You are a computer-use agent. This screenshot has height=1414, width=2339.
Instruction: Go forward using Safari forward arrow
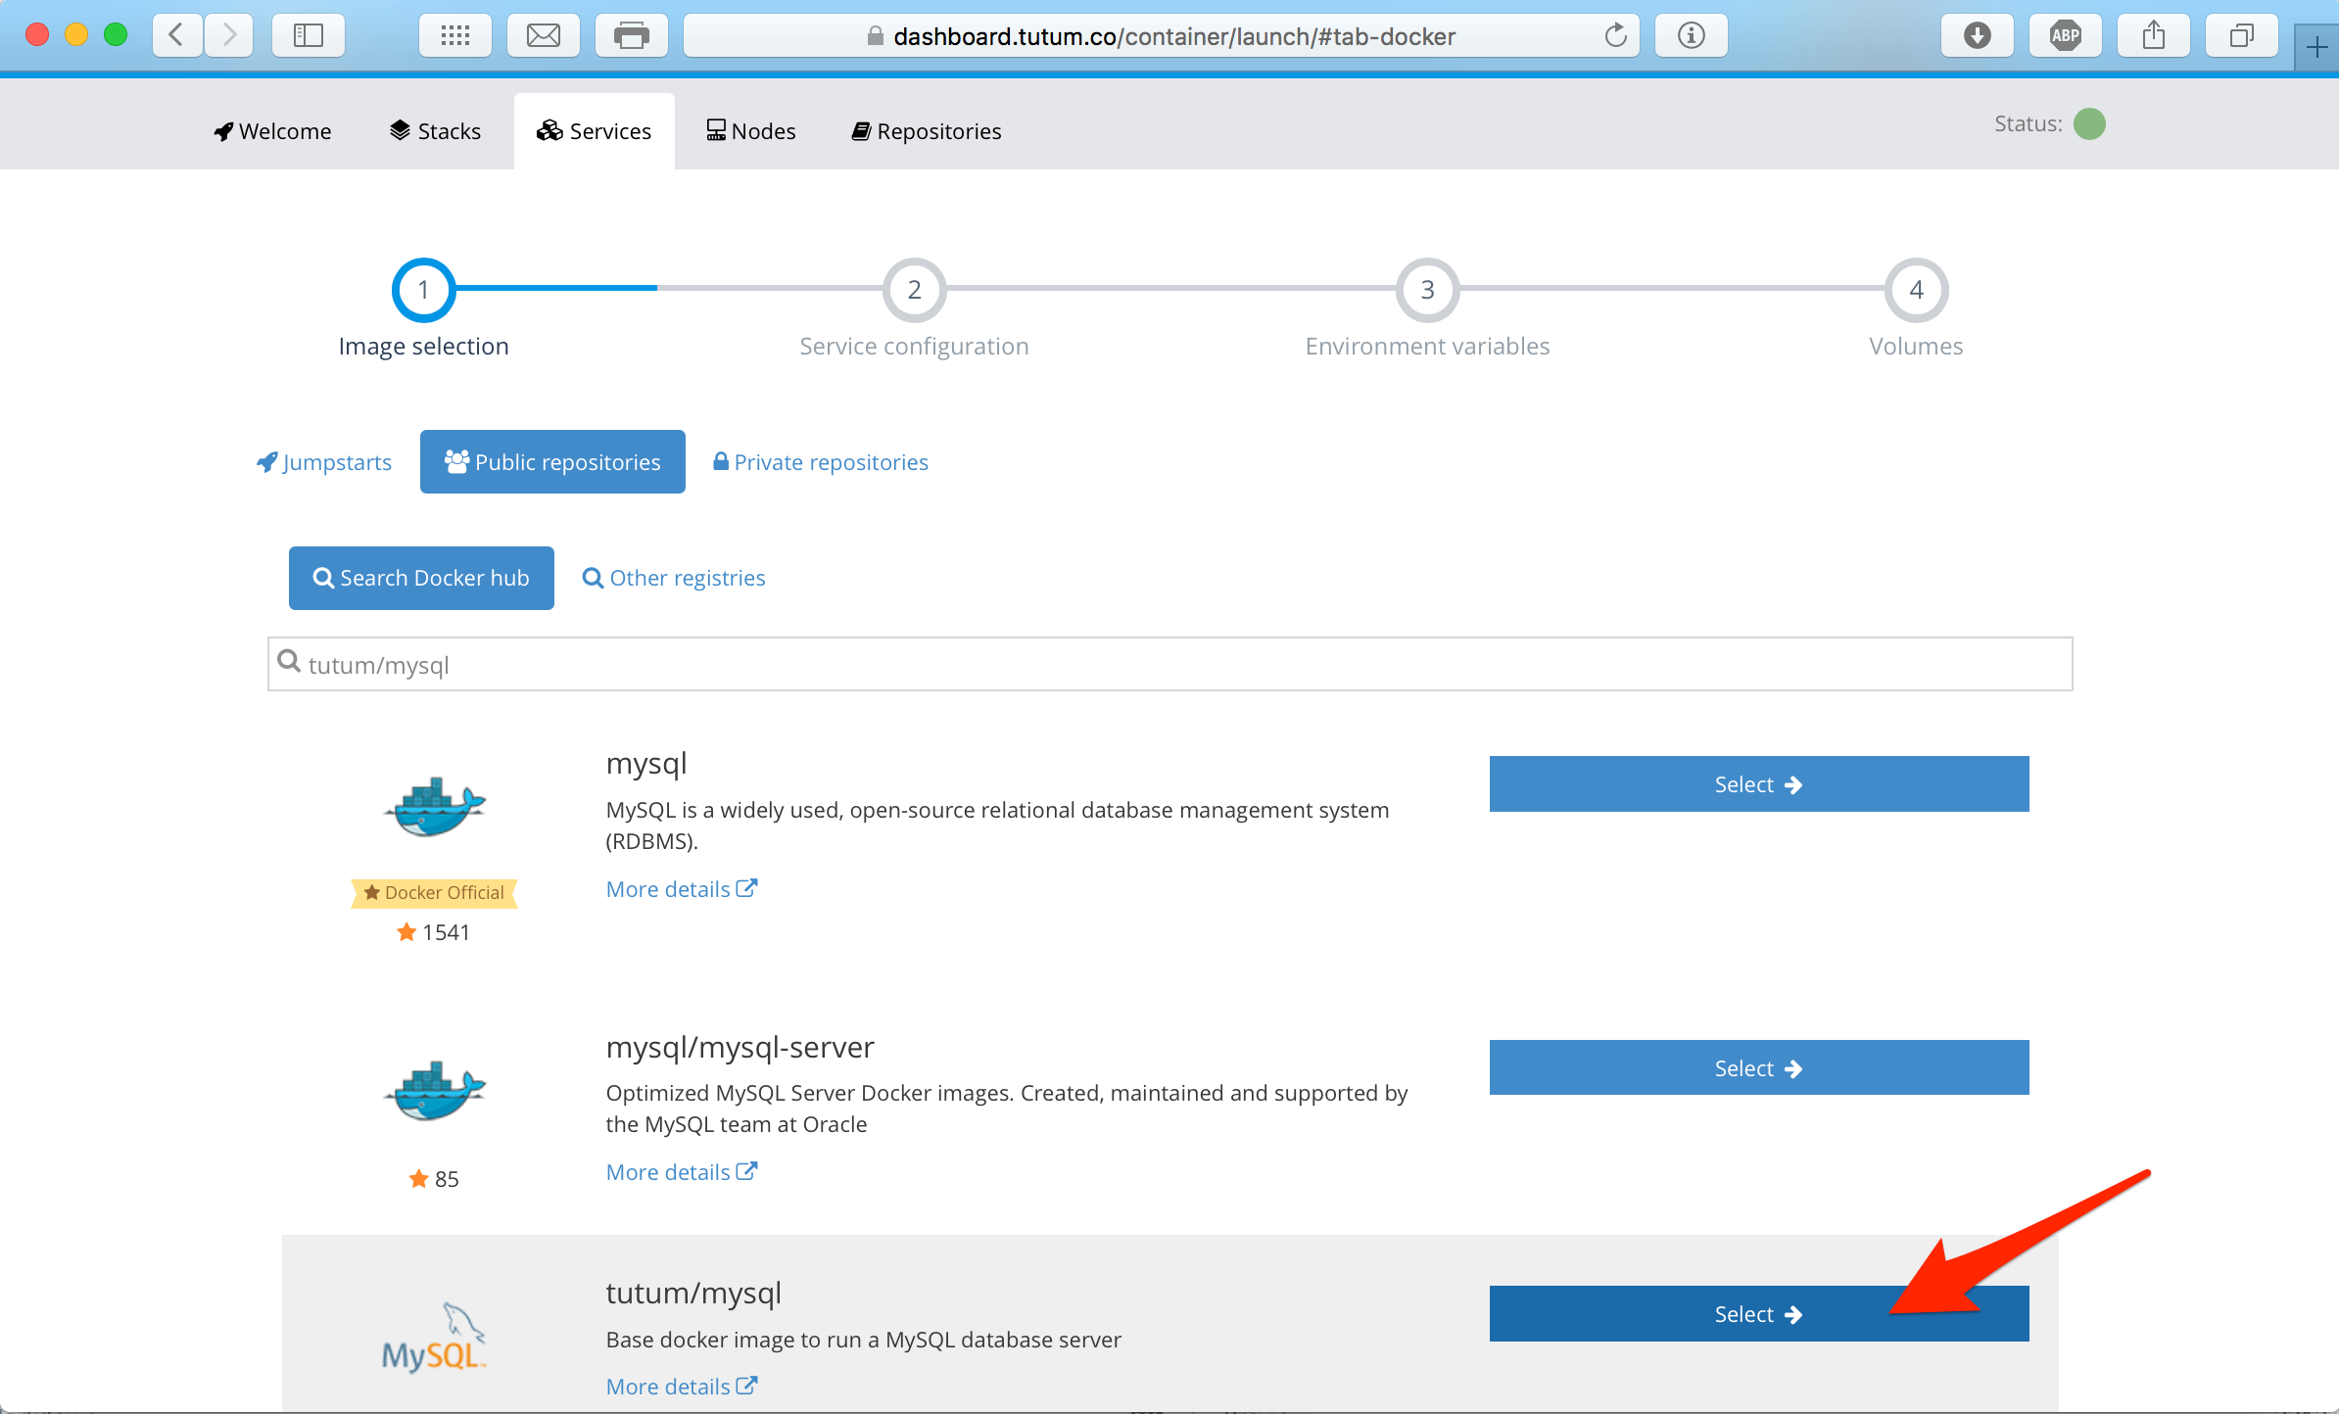pyautogui.click(x=229, y=36)
